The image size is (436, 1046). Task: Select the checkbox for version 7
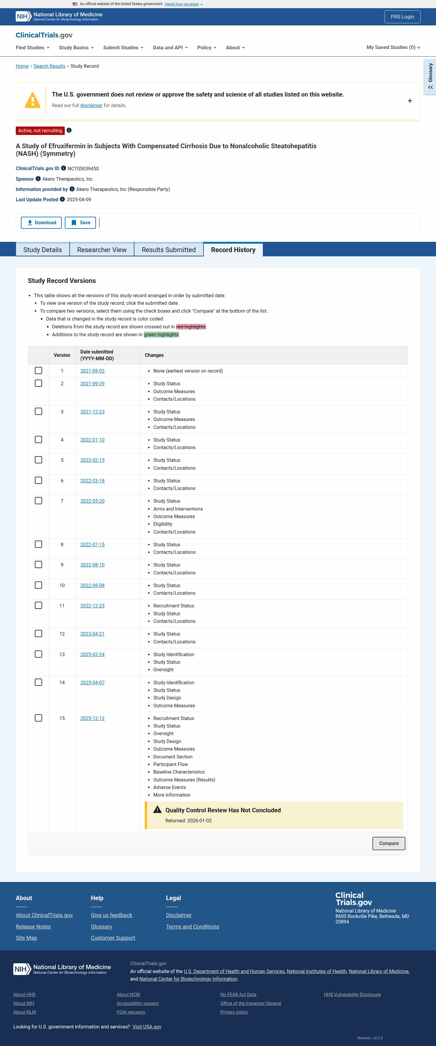38,501
